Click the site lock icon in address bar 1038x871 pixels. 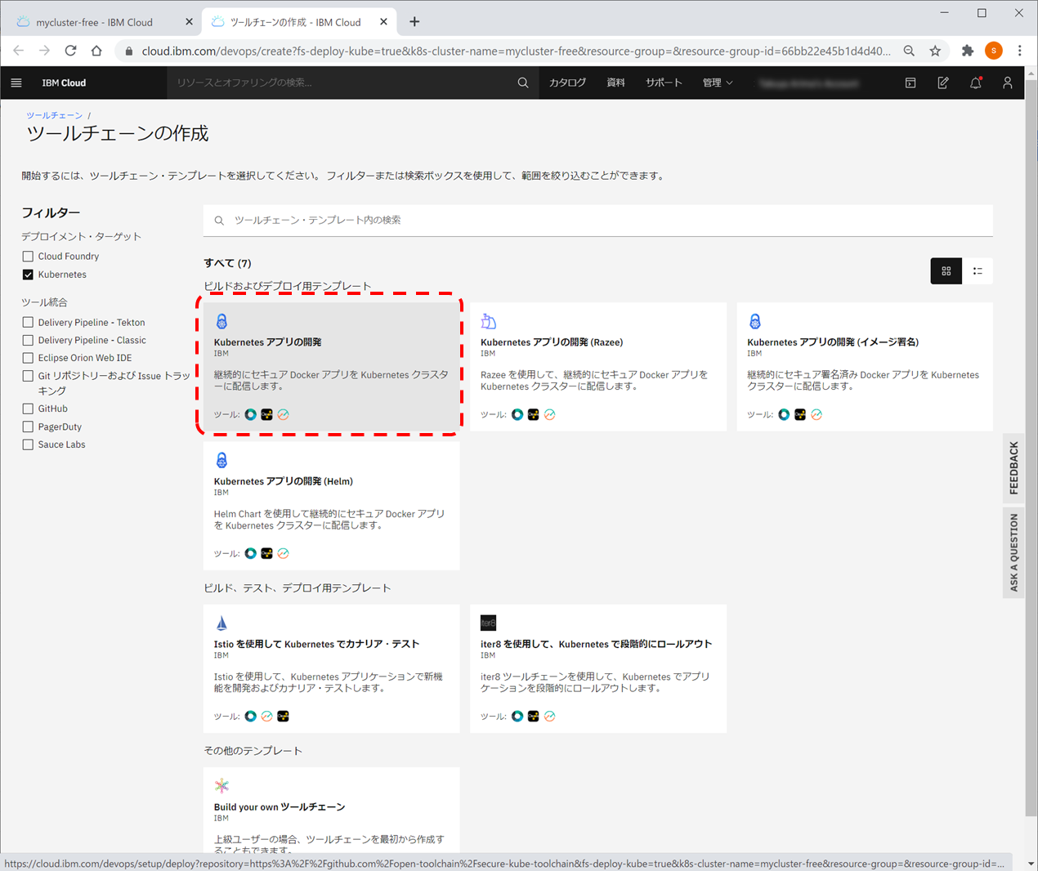click(x=128, y=51)
